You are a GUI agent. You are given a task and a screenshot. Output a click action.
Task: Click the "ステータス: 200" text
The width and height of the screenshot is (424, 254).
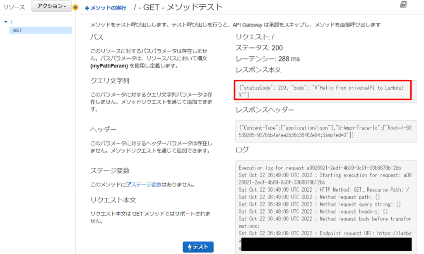(259, 48)
